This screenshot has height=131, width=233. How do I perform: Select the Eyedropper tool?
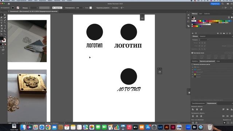5,28
